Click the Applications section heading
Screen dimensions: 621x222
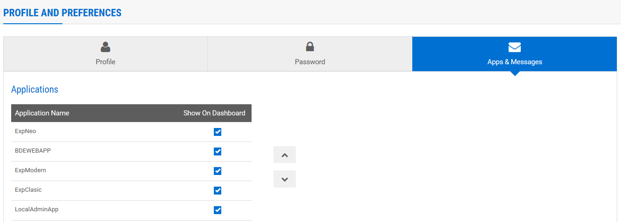pyautogui.click(x=35, y=89)
